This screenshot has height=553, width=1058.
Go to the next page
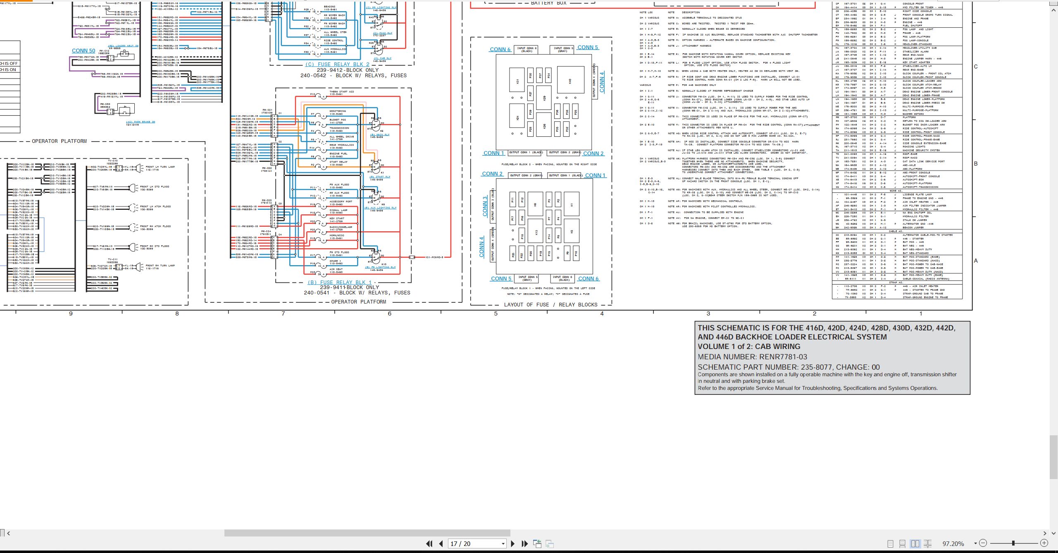[513, 544]
